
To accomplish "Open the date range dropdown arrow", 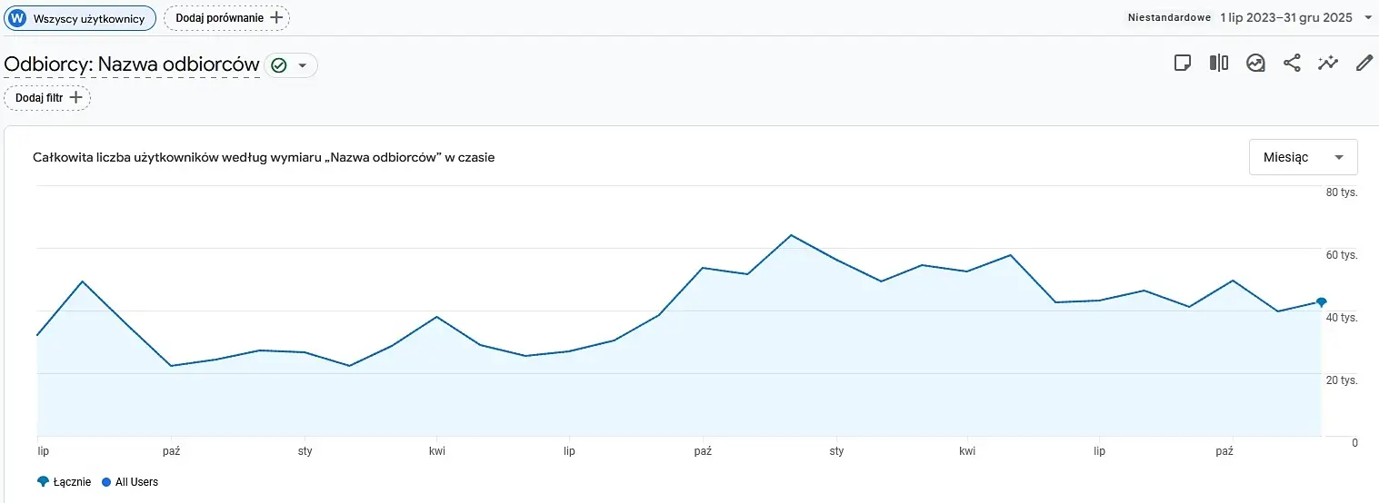I will 1368,18.
